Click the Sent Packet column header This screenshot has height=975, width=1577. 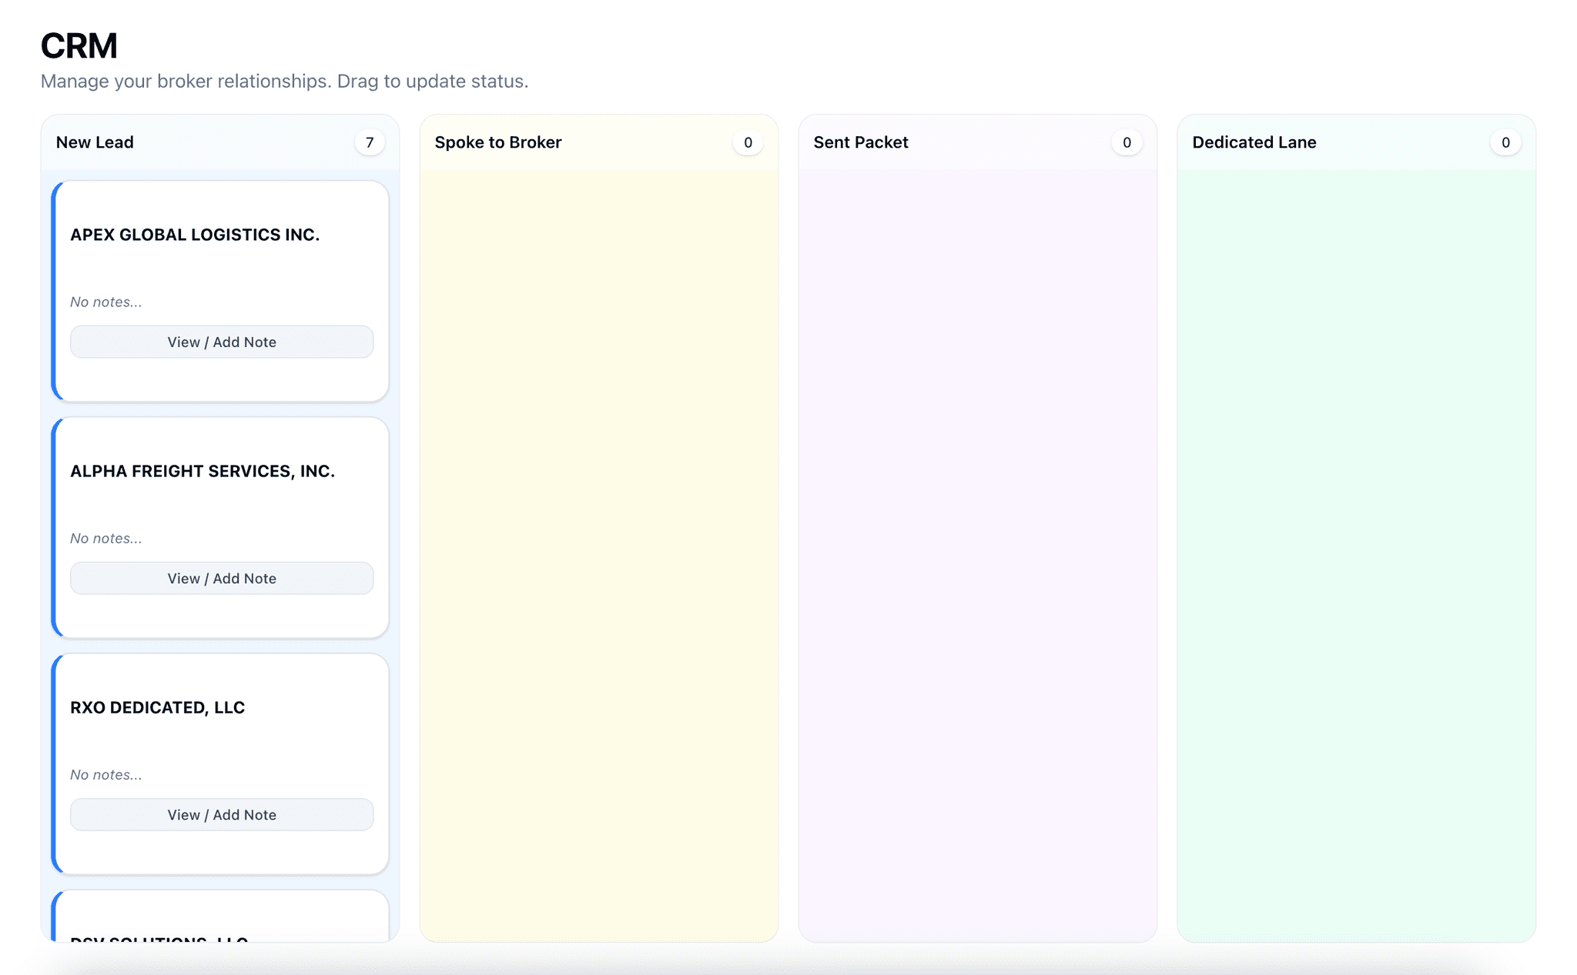860,142
